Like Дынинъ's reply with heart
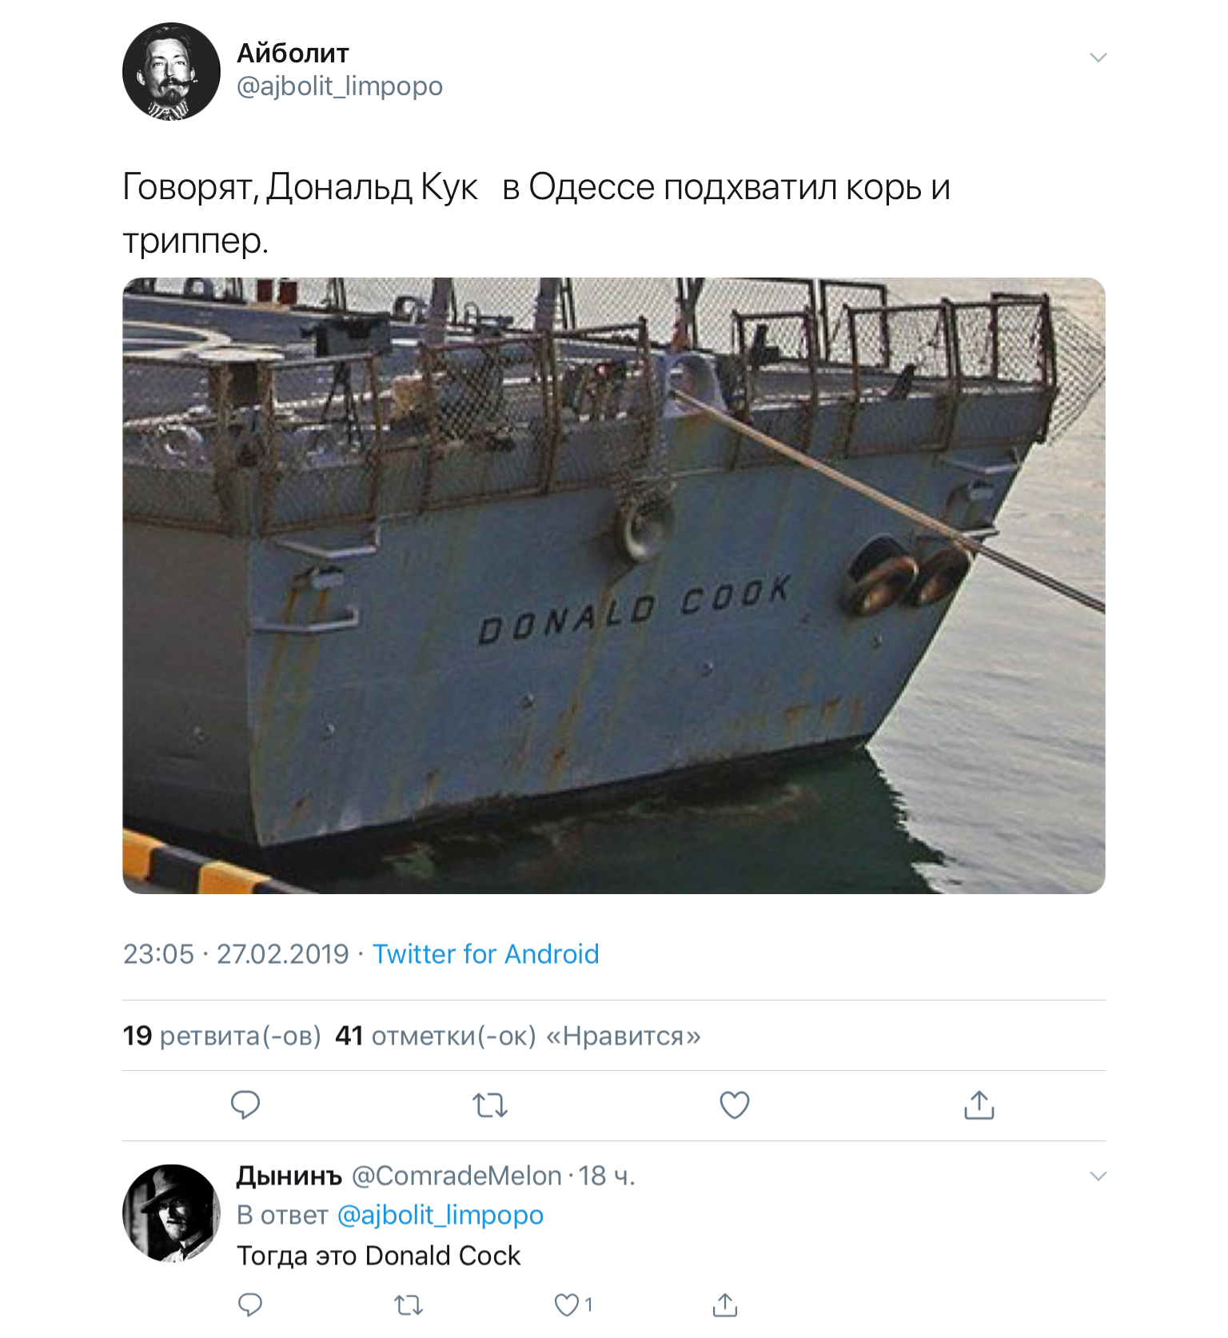Image resolution: width=1228 pixels, height=1338 pixels. point(567,1305)
